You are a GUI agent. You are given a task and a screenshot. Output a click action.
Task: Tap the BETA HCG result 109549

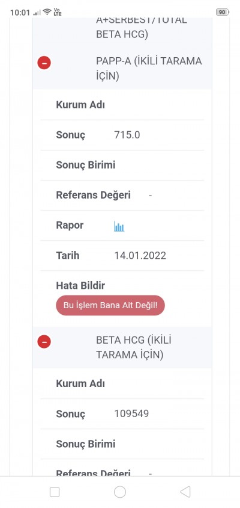131,414
